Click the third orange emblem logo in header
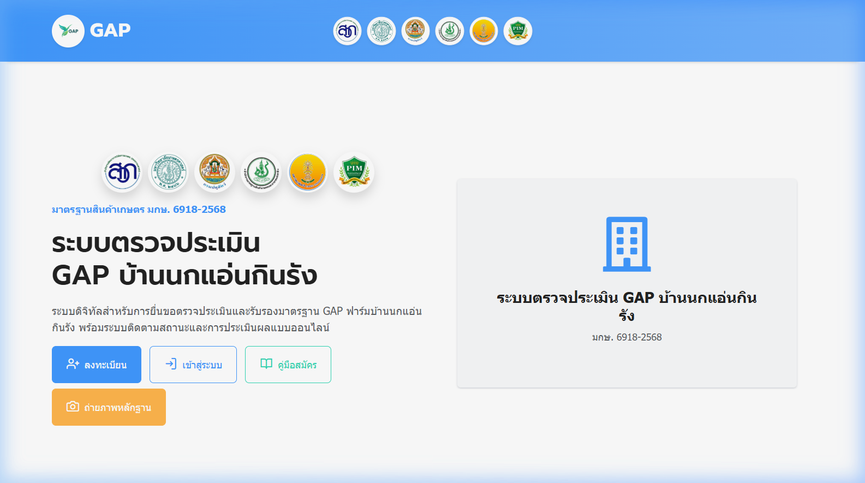865x483 pixels. (x=415, y=31)
